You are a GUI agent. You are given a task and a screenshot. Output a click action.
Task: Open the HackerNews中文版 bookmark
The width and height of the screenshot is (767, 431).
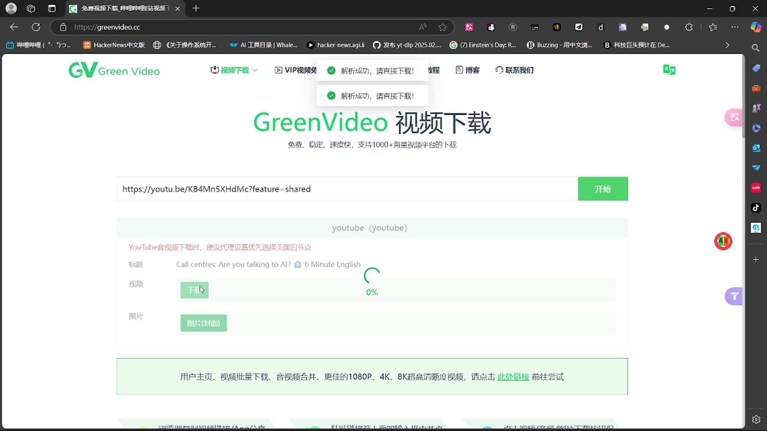pos(114,45)
